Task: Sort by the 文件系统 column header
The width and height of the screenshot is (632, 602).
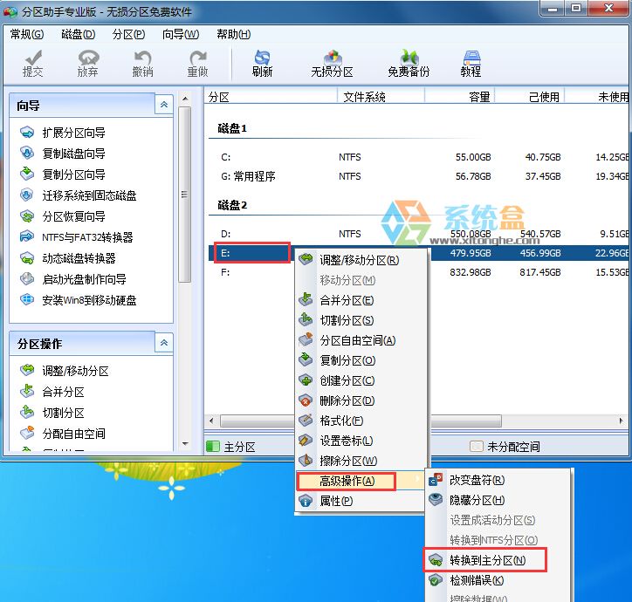Action: pos(381,97)
